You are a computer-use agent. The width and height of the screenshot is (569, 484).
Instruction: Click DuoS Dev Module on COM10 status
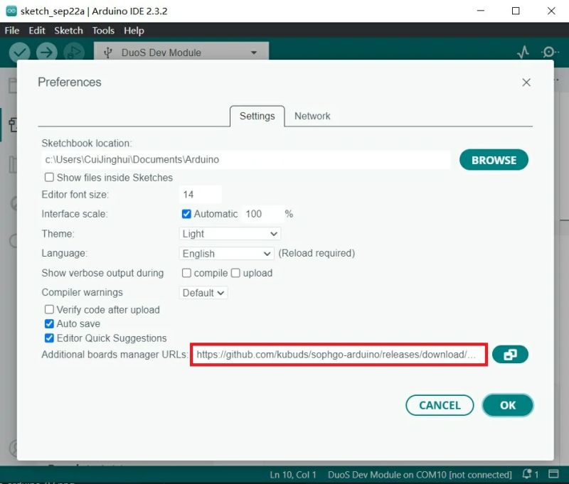420,475
